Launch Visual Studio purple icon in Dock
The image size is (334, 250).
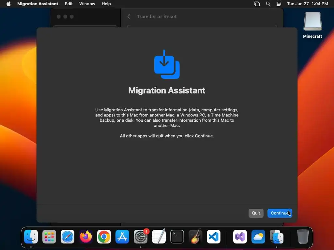coord(240,237)
